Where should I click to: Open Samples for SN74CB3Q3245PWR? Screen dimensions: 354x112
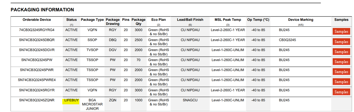341,72
